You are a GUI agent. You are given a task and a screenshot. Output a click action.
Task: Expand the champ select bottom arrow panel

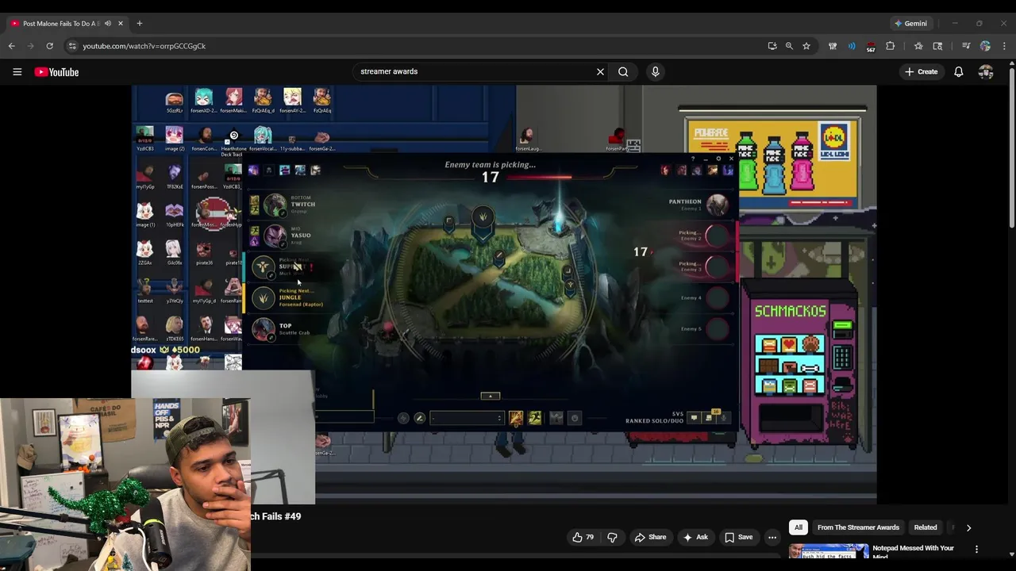(x=491, y=396)
